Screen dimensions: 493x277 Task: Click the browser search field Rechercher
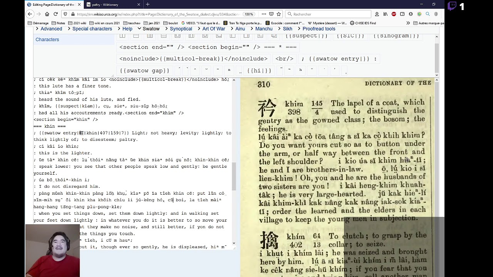tap(328, 14)
